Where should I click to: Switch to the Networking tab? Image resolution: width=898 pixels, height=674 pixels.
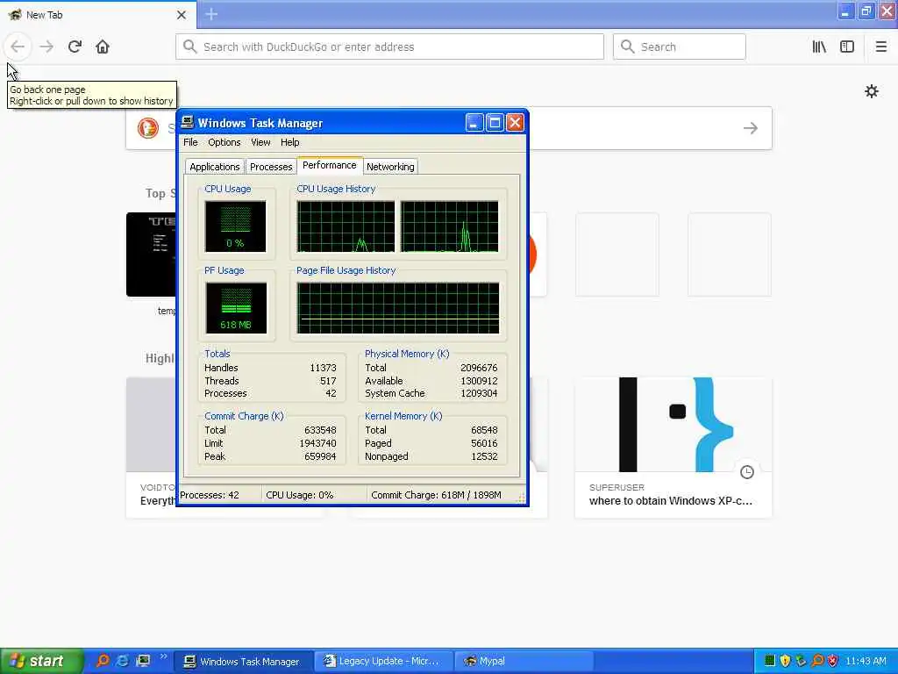point(390,167)
